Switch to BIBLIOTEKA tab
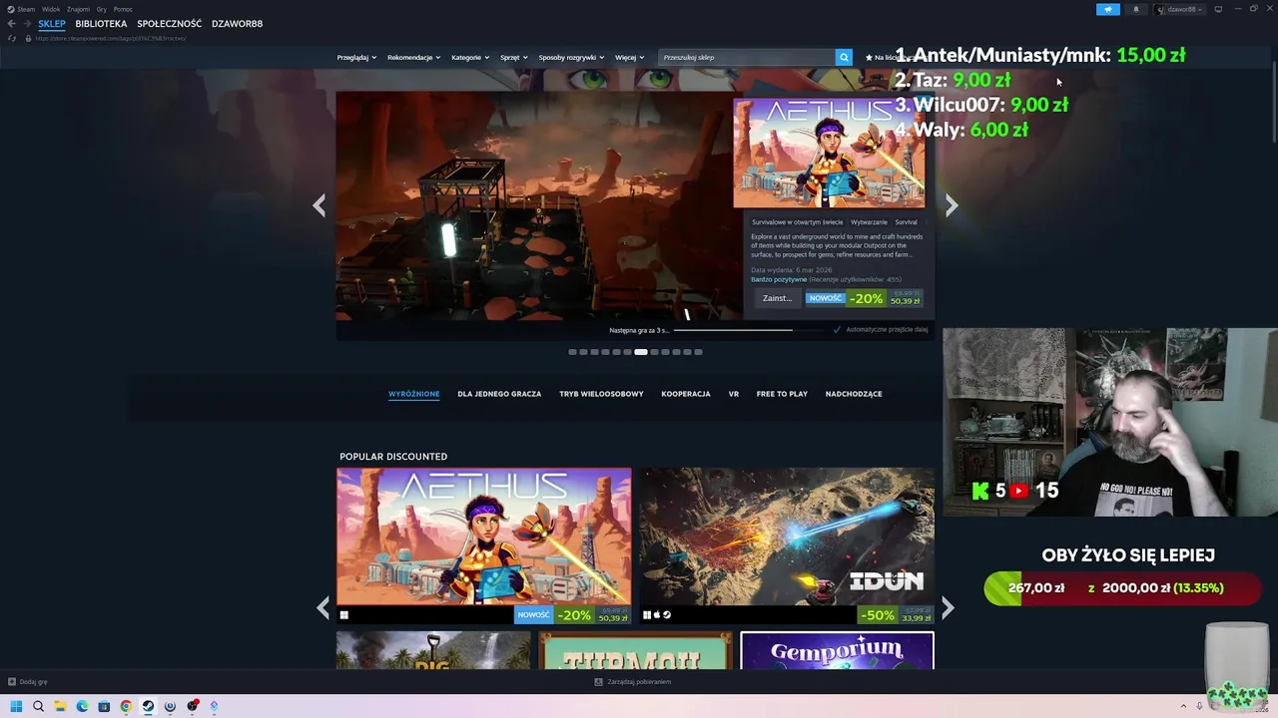1278x718 pixels. [101, 24]
